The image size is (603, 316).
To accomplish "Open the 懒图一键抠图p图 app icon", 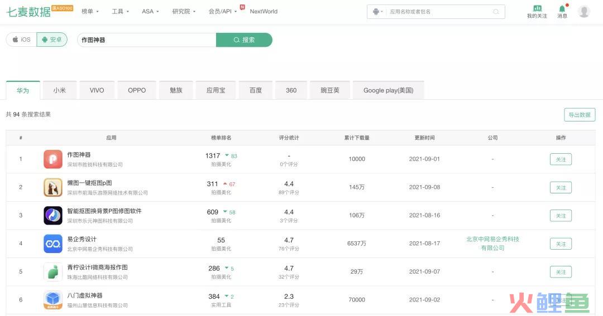I will click(52, 187).
